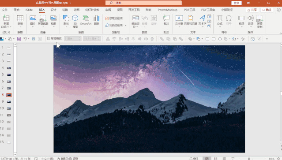Click the Share (共享) button

pos(252,10)
